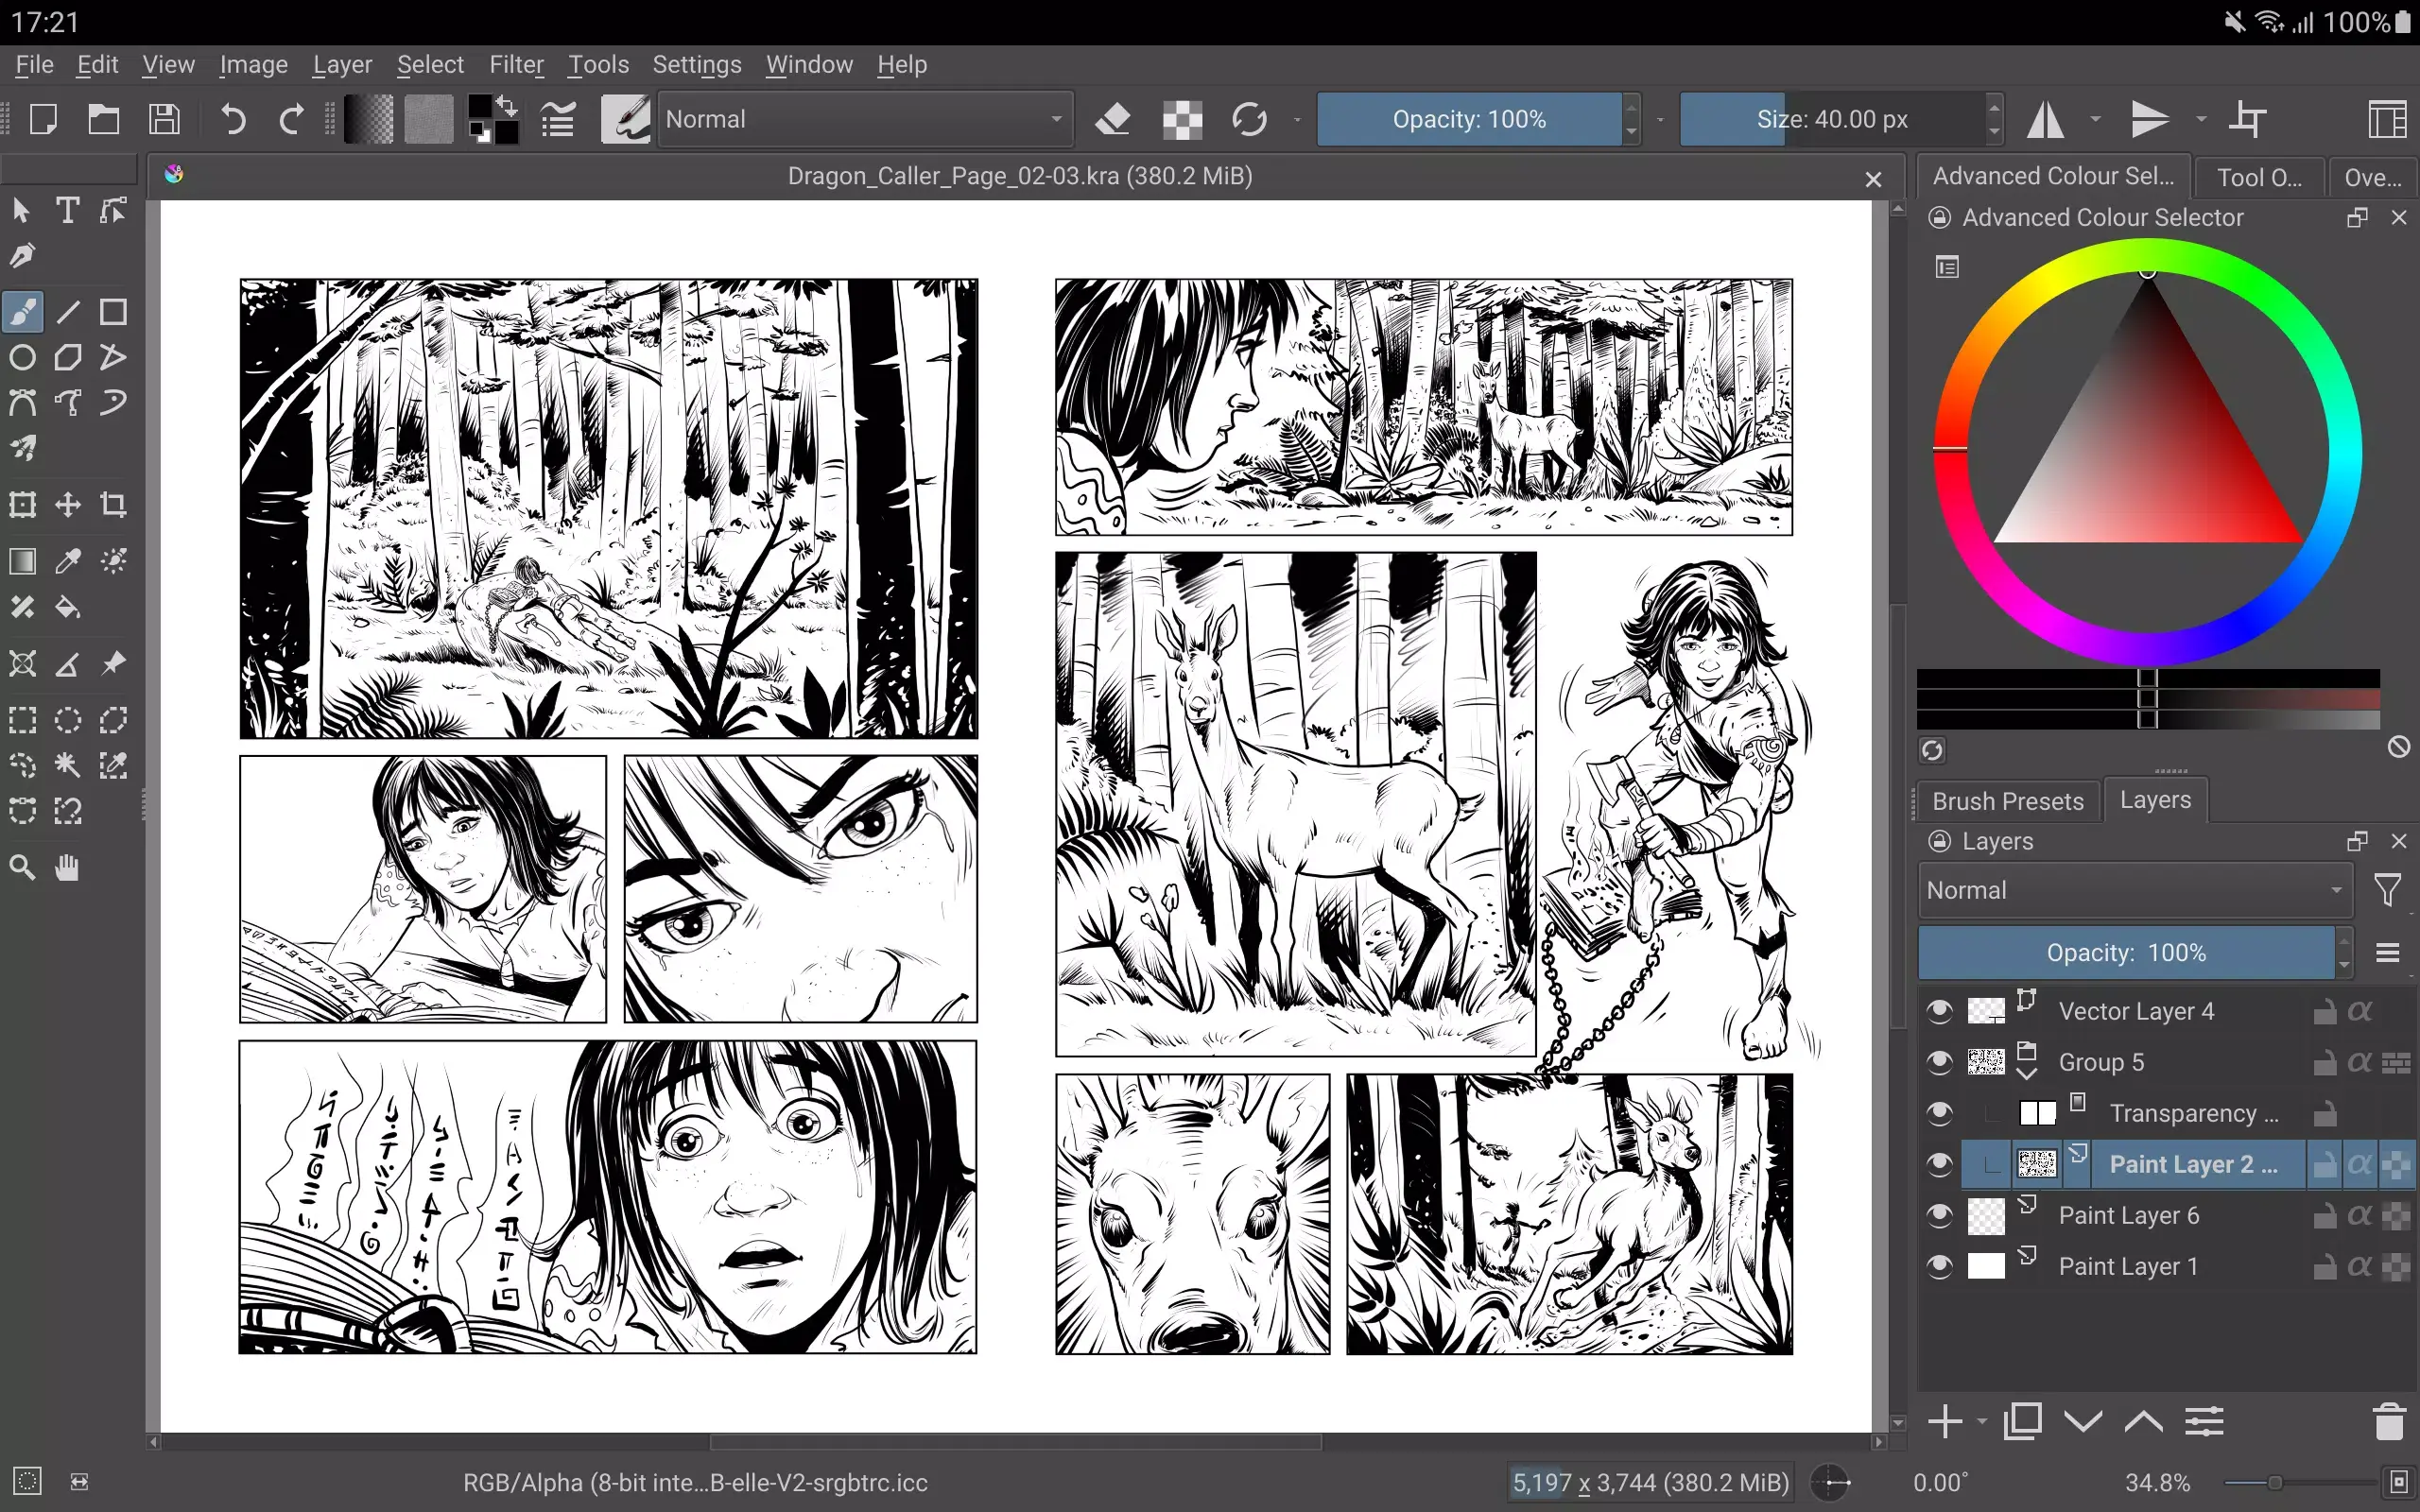This screenshot has height=1512, width=2420.
Task: Enable eraser mode in the toolbar
Action: (1113, 119)
